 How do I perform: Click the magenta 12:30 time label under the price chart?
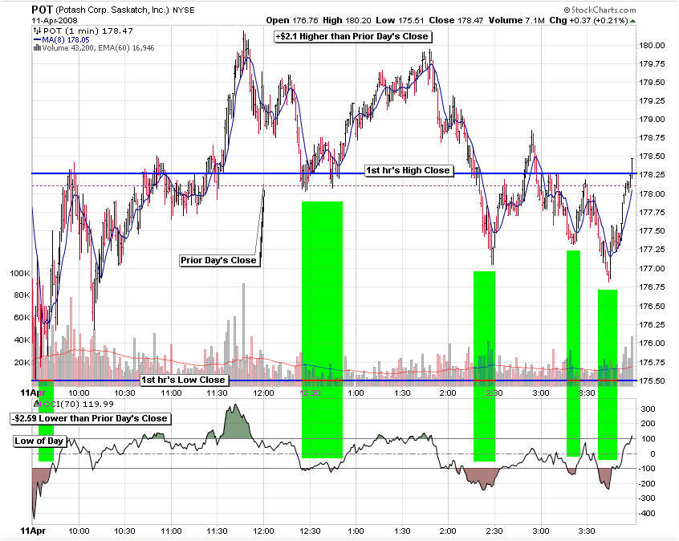point(310,393)
